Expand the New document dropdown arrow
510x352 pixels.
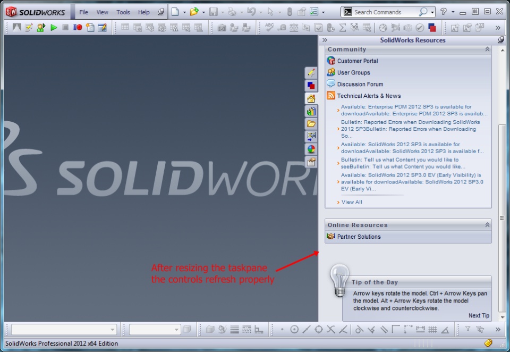coord(184,12)
